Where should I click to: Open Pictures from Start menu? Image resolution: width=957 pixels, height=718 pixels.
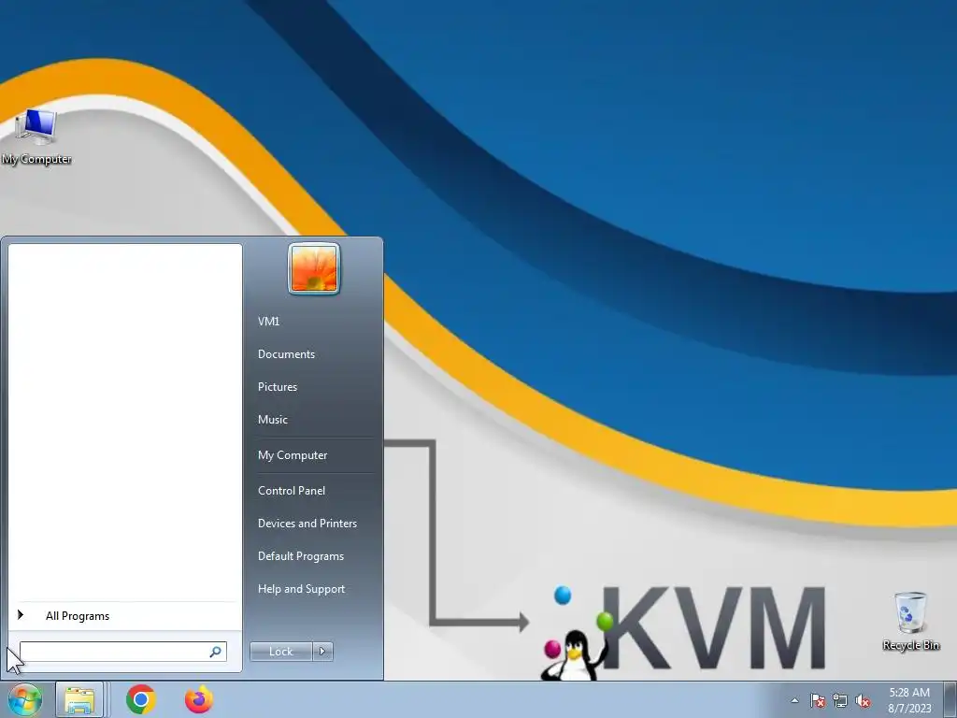(x=278, y=386)
